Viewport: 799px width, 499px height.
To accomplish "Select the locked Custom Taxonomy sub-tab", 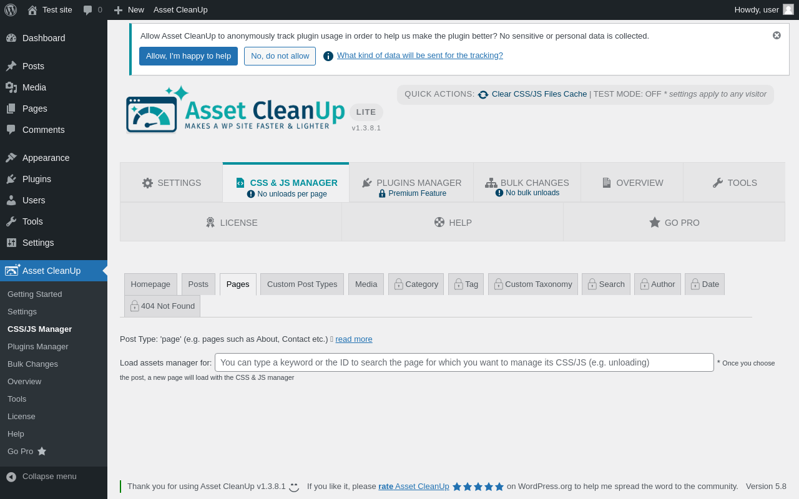I will (x=533, y=284).
